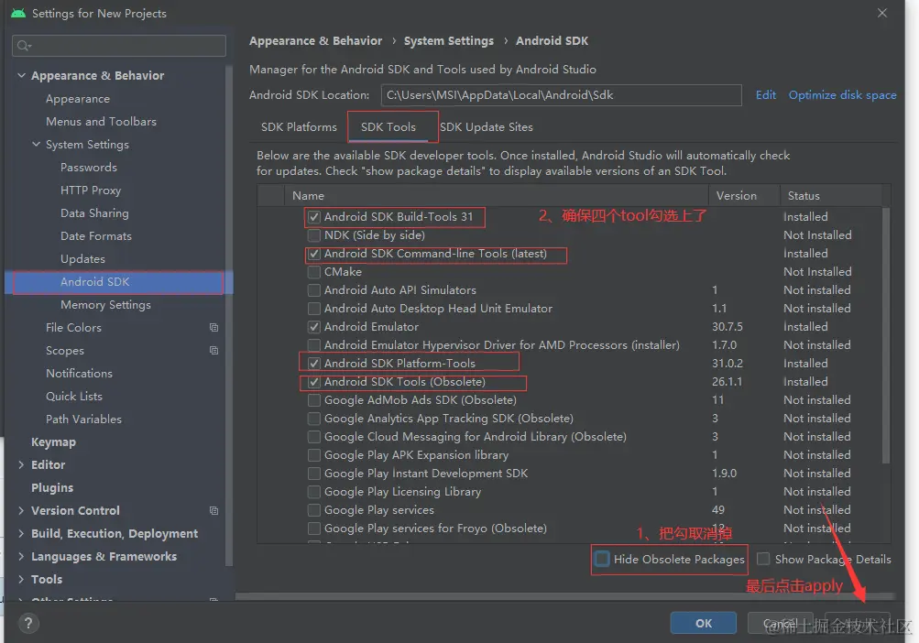919x643 pixels.
Task: Click the Cancel button
Action: tap(782, 623)
